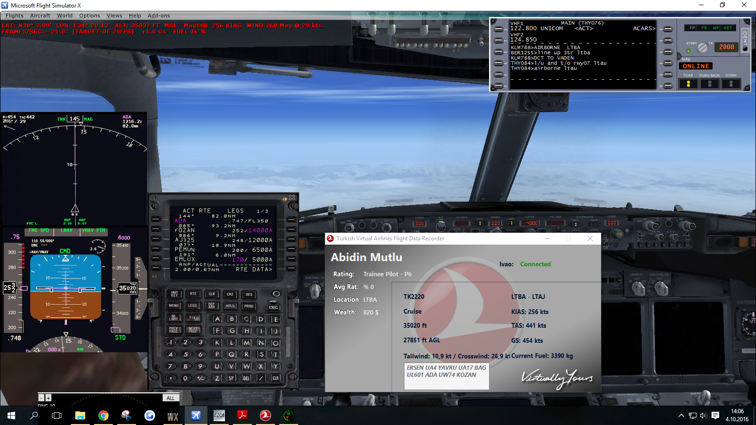This screenshot has height=425, width=756.
Task: Click the FS indicator on IvAp panel
Action: (704, 28)
